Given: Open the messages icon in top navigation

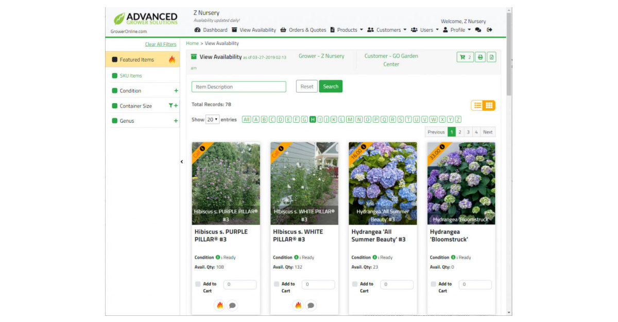Looking at the screenshot, I should point(478,30).
